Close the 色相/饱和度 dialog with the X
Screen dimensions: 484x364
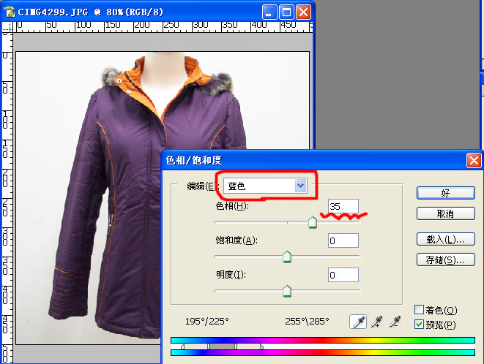pos(474,161)
